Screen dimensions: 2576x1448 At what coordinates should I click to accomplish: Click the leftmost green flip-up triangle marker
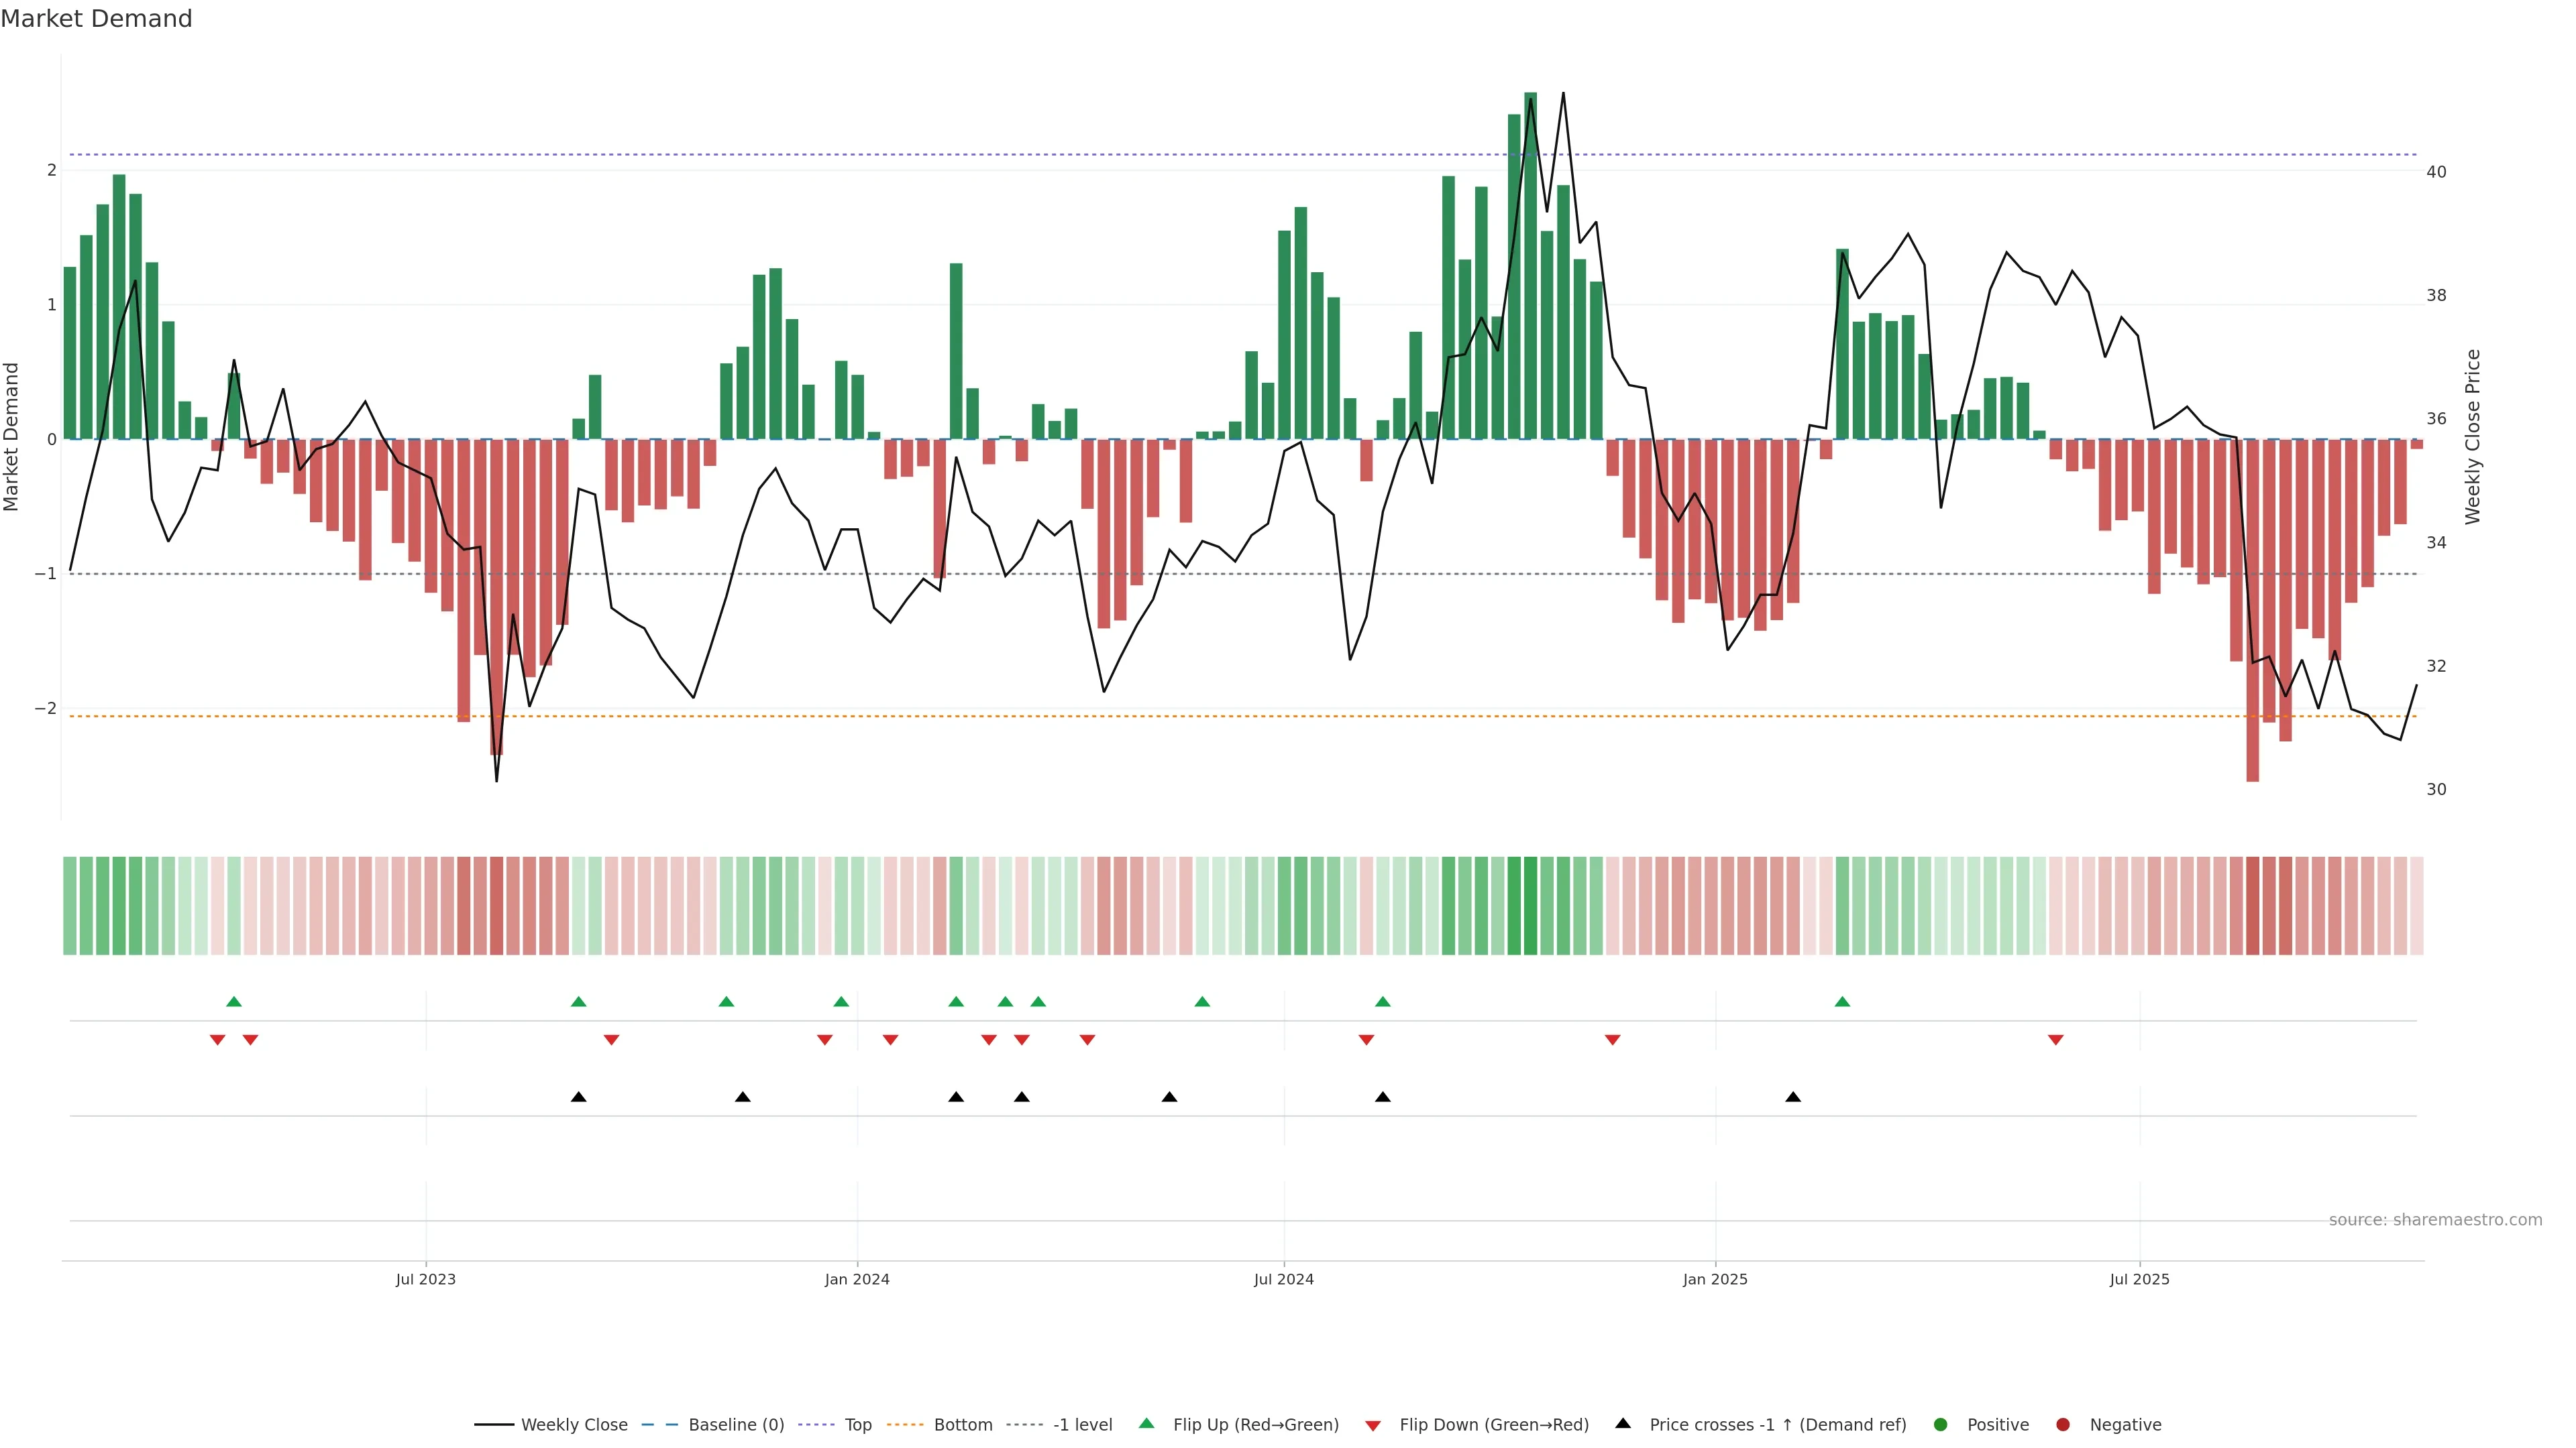[234, 1002]
